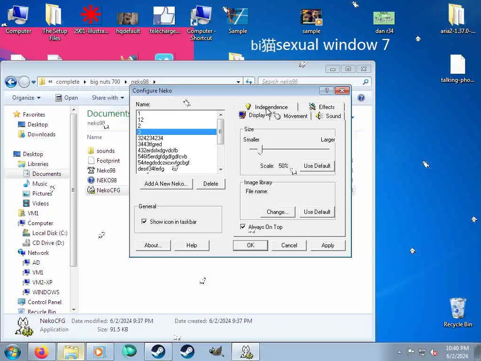Viewport: 481px width, 361px height.
Task: Click the Explorer back navigation arrow
Action: tap(11, 82)
